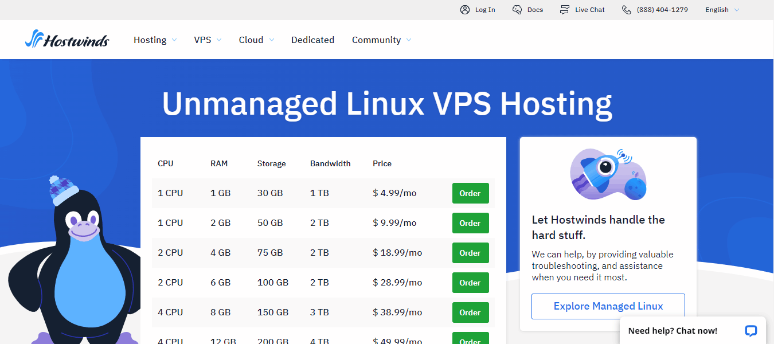Order the $18.99/mo 2 CPU plan
The width and height of the screenshot is (774, 344).
[470, 253]
